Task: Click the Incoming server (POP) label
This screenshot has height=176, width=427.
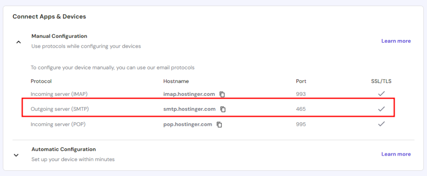Action: coord(58,125)
